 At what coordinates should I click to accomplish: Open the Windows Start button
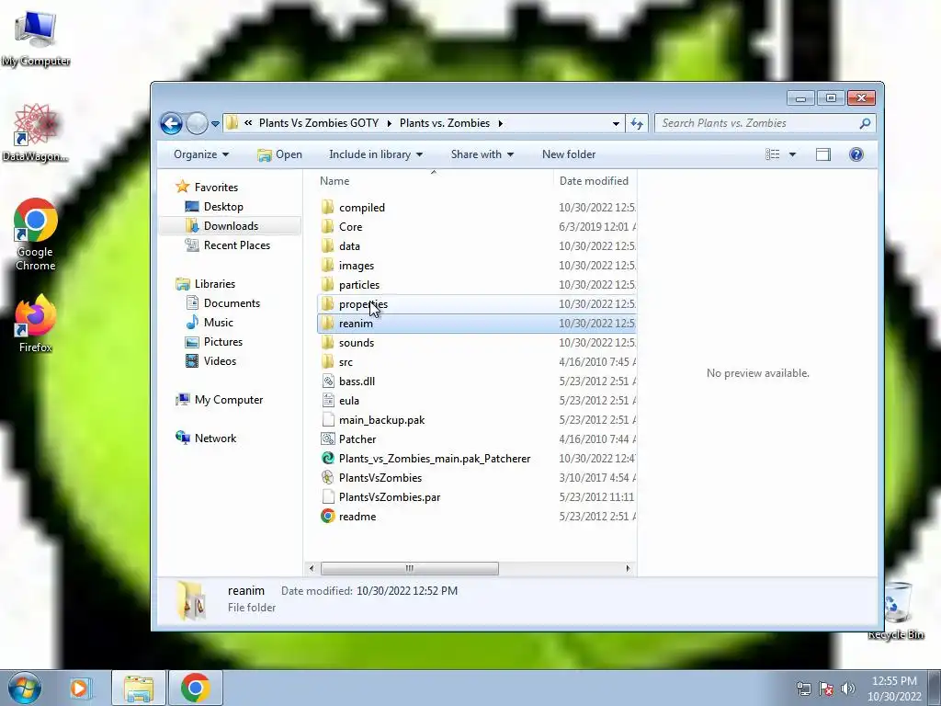pos(25,688)
